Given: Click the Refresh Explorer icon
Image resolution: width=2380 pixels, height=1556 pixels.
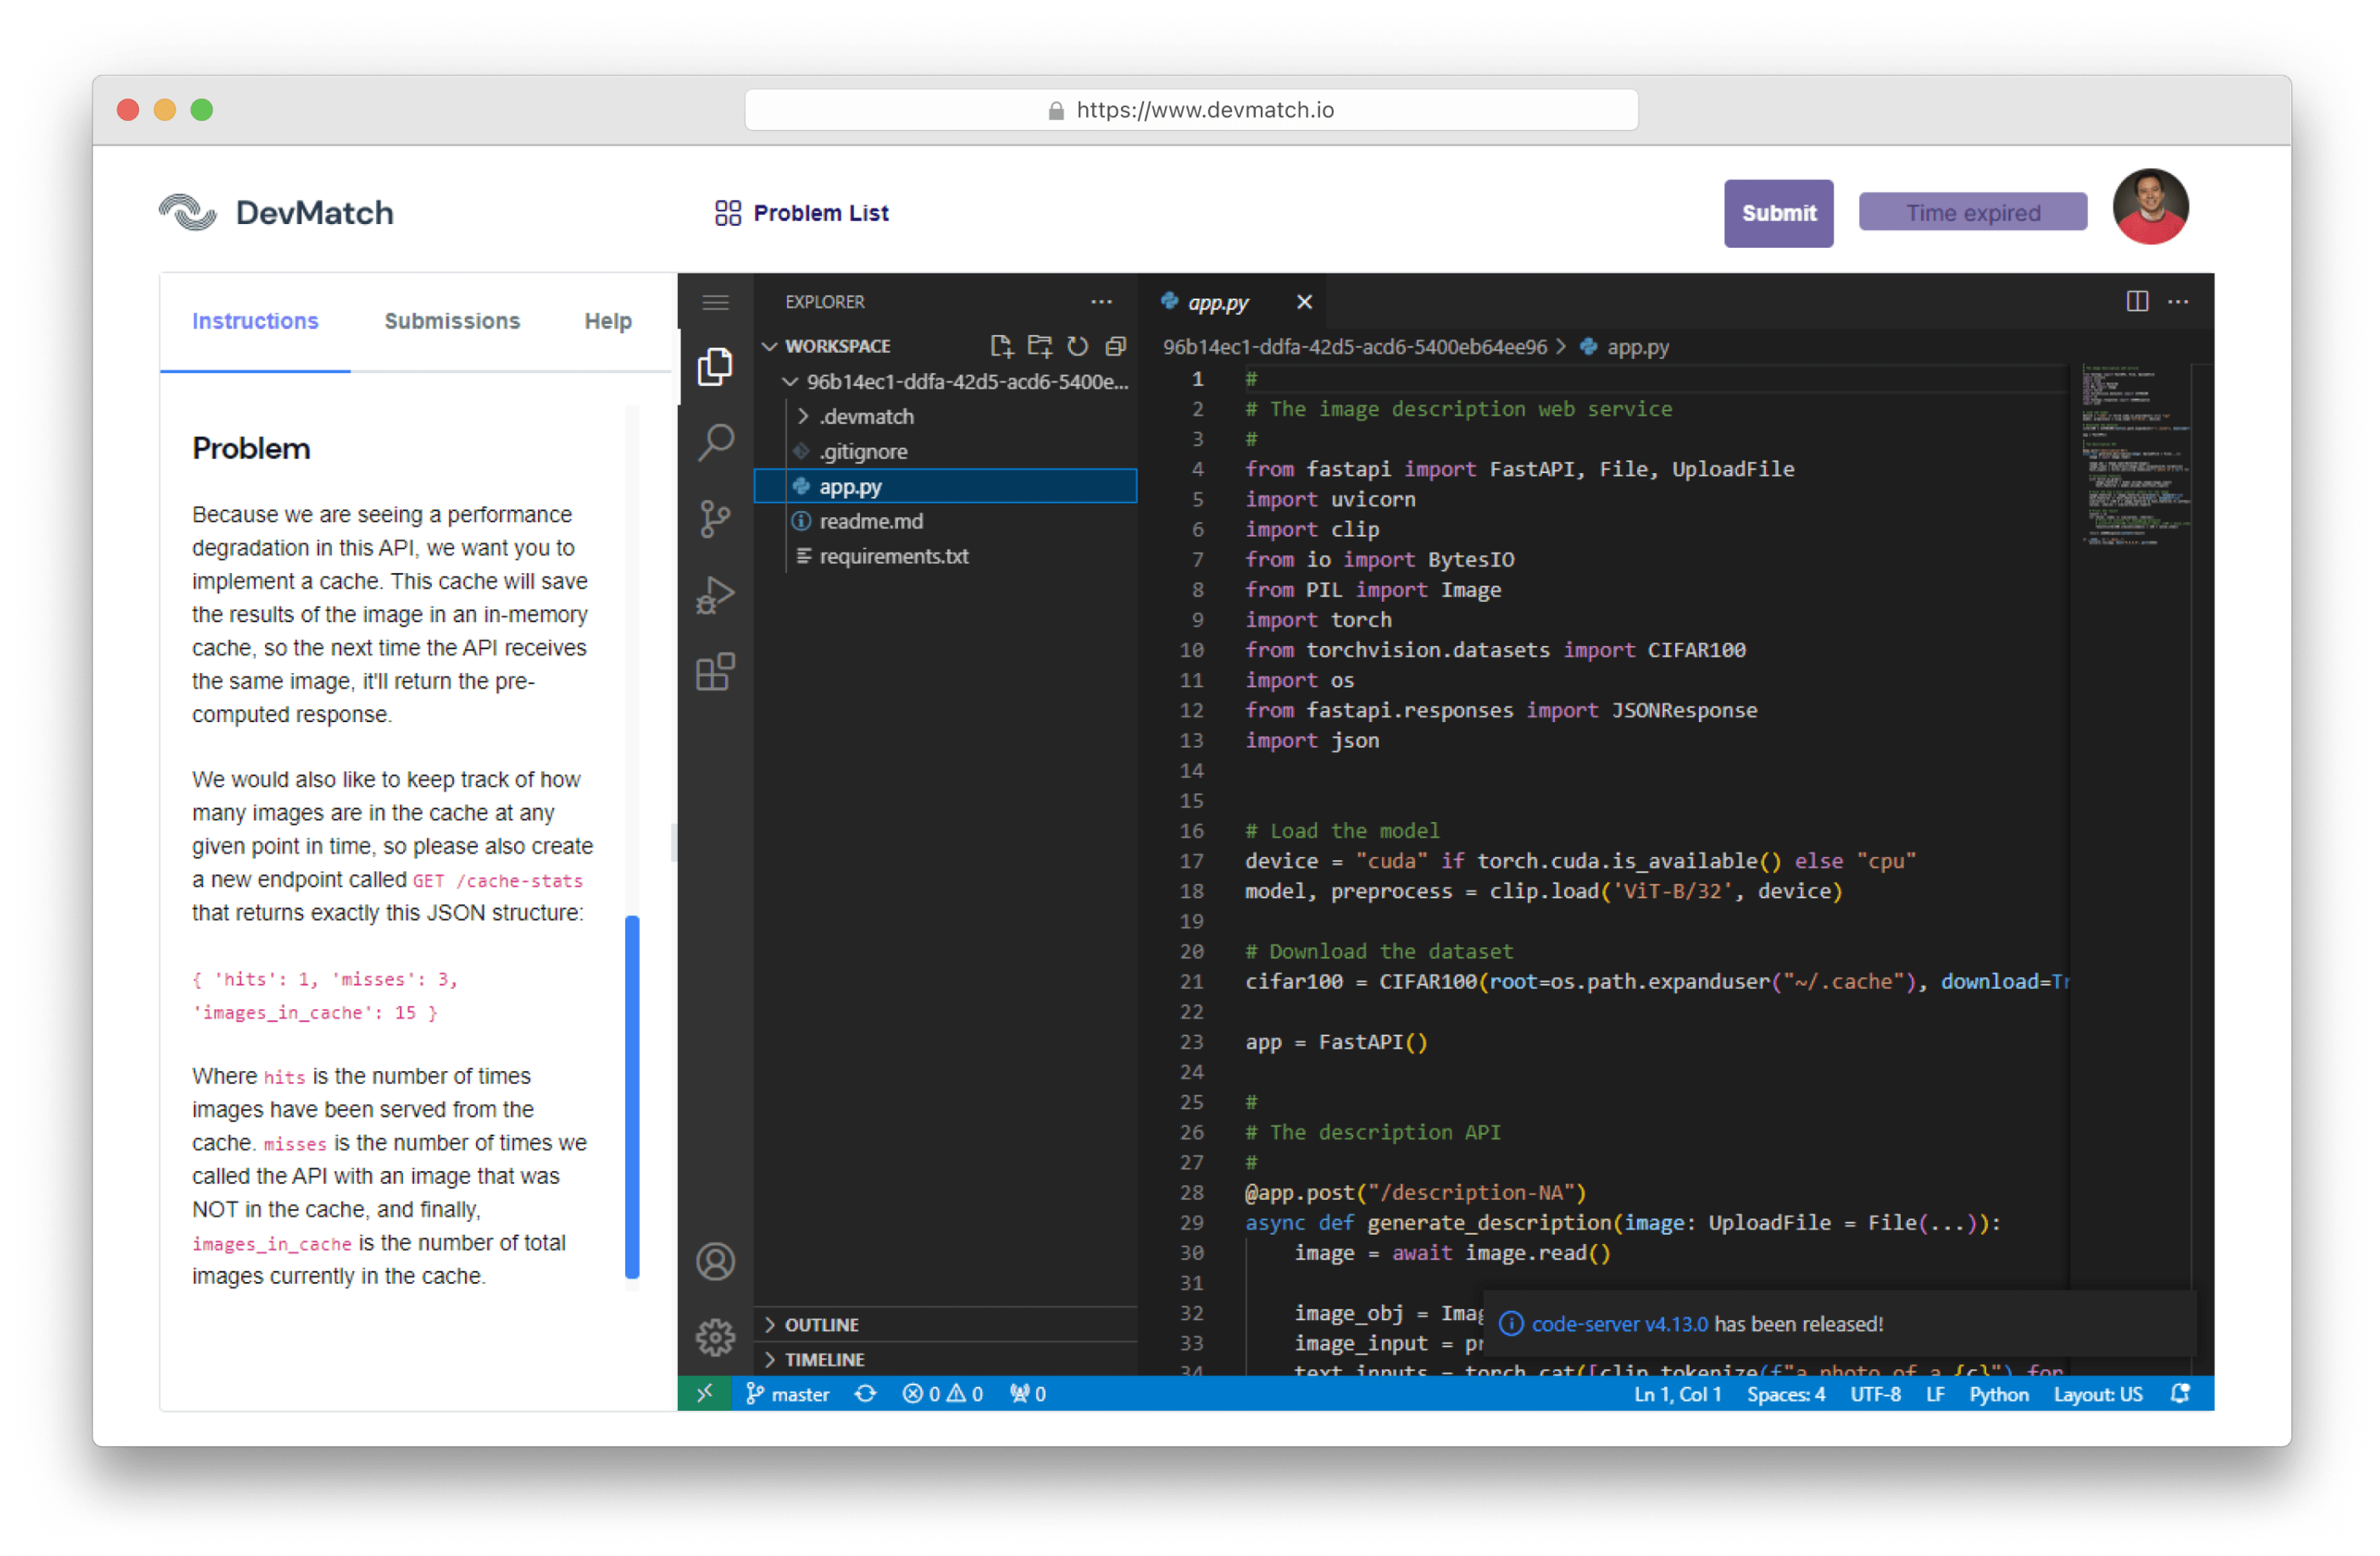Looking at the screenshot, I should point(1077,346).
